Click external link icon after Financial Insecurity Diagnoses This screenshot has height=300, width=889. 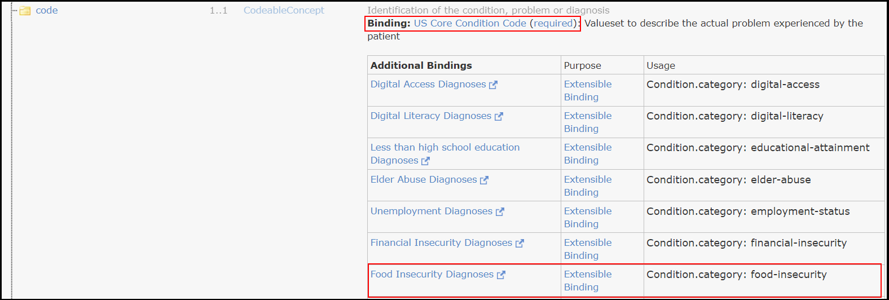(520, 244)
